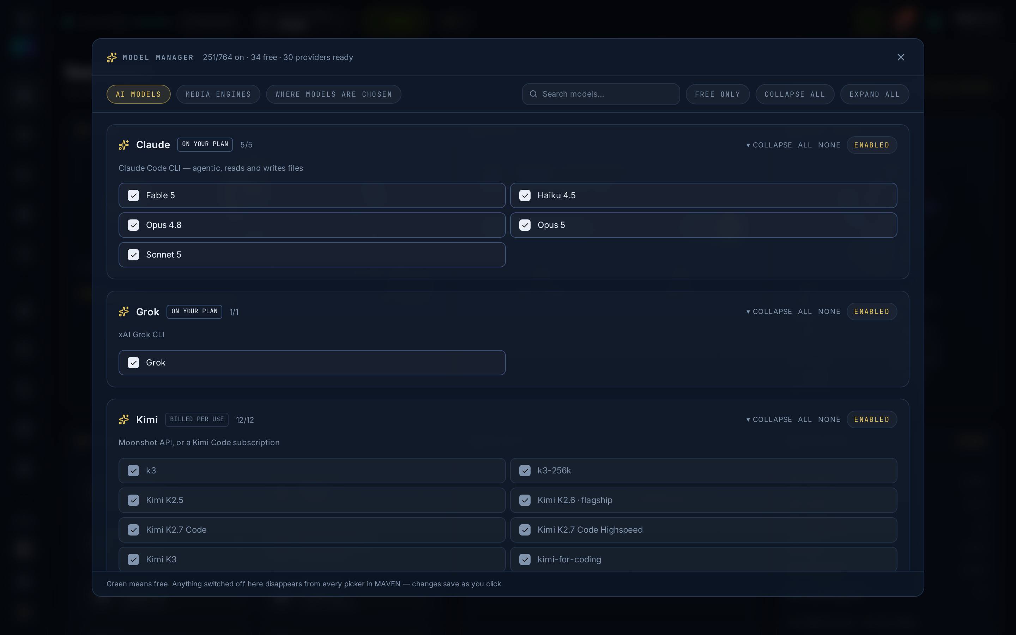Click the Green means free footer note
Viewport: 1016px width, 635px height.
(x=304, y=584)
